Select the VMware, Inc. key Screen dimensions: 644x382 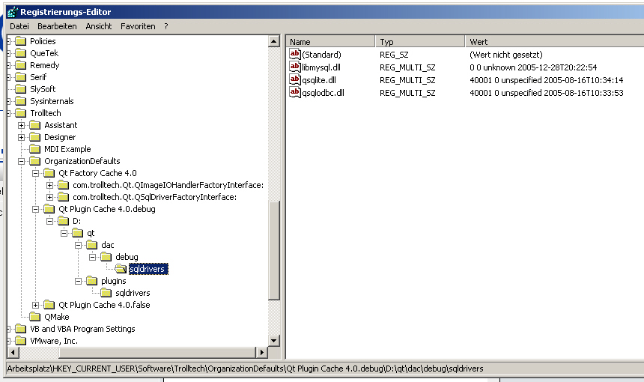pos(54,341)
